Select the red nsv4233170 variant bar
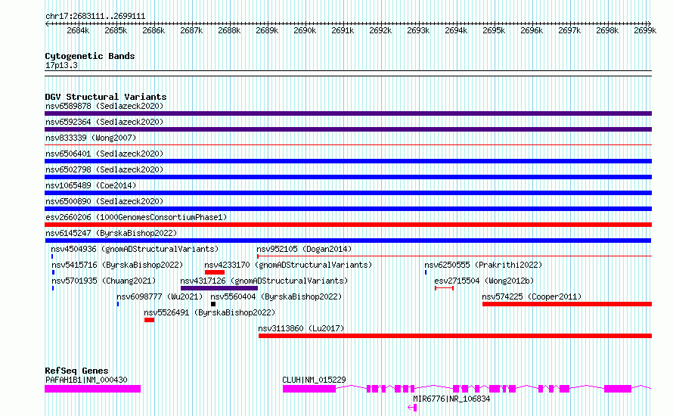Image resolution: width=673 pixels, height=416 pixels. [x=215, y=272]
